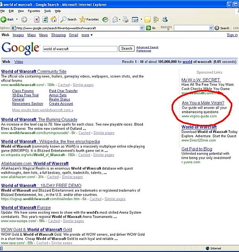The height and width of the screenshot is (252, 239).
Task: Go to Home page icon
Action: [x=54, y=20]
